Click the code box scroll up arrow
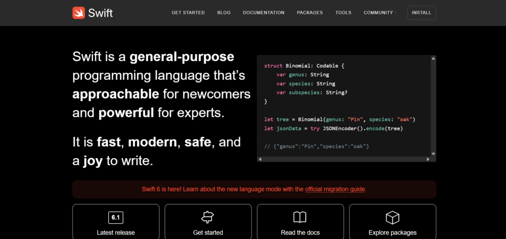The height and width of the screenshot is (239, 506). click(x=433, y=58)
